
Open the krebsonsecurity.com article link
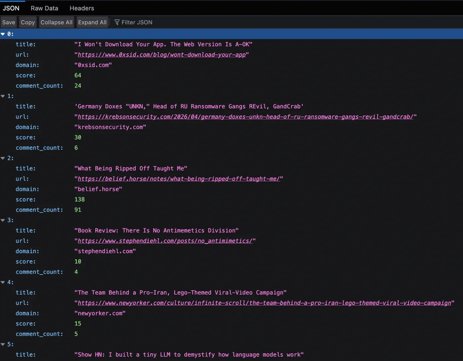tap(245, 117)
